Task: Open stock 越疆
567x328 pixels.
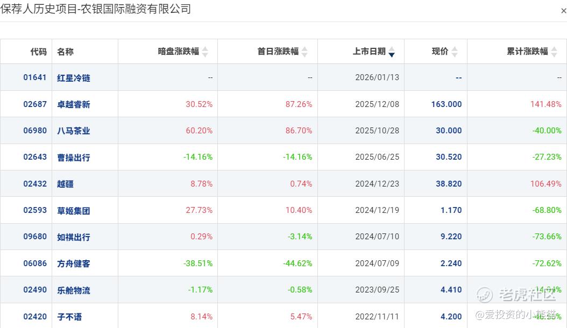Action: 65,184
